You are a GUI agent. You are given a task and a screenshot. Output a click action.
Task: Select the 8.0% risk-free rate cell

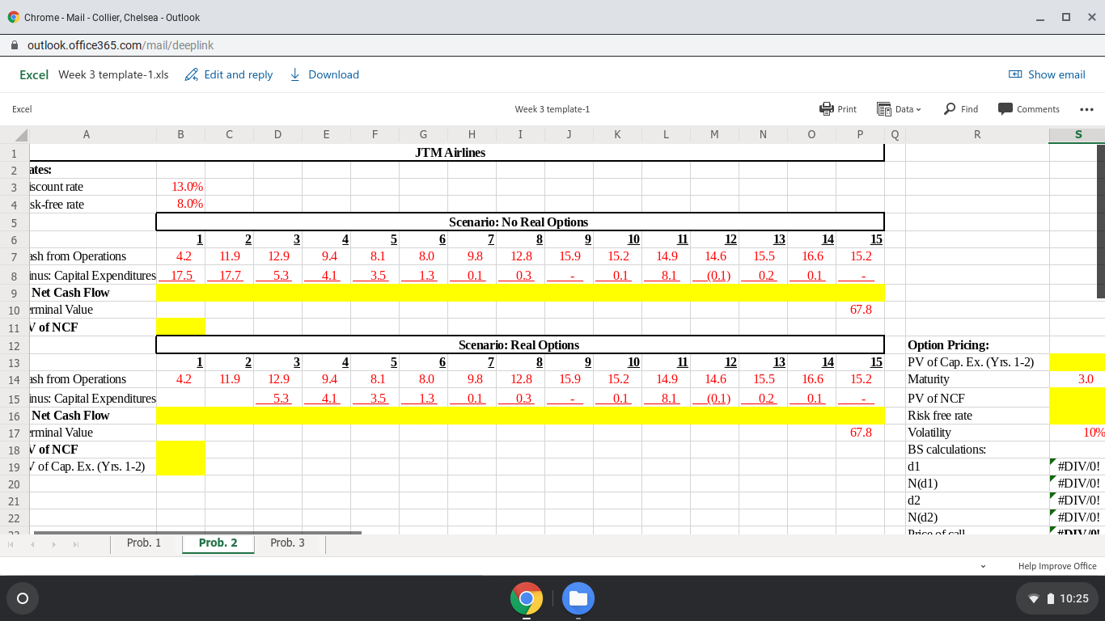(x=180, y=204)
